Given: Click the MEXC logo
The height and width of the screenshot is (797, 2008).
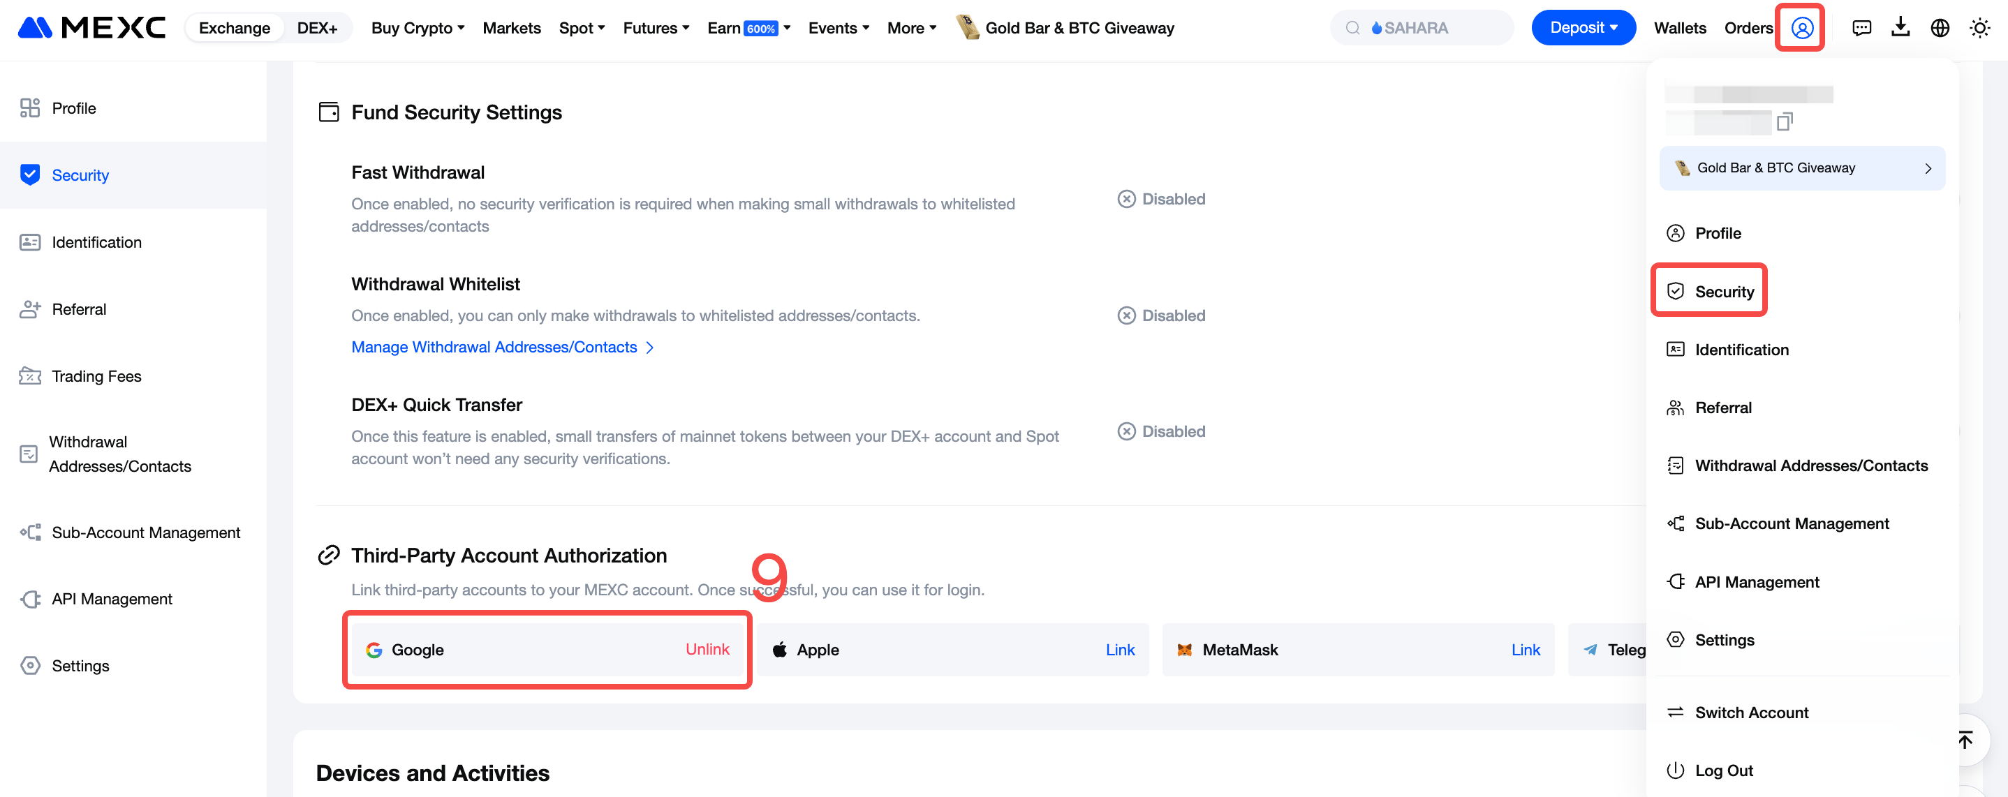Looking at the screenshot, I should pos(92,28).
